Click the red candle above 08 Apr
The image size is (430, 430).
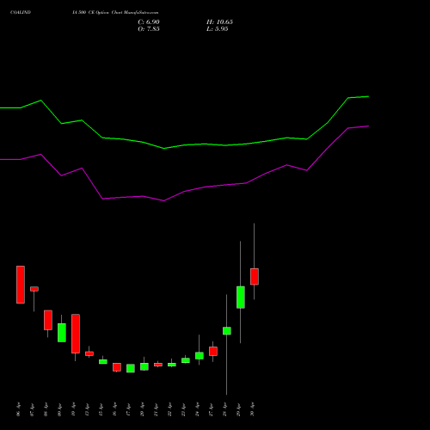tap(48, 320)
